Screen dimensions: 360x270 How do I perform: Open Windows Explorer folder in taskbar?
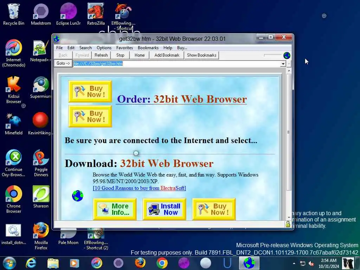pyautogui.click(x=53, y=263)
